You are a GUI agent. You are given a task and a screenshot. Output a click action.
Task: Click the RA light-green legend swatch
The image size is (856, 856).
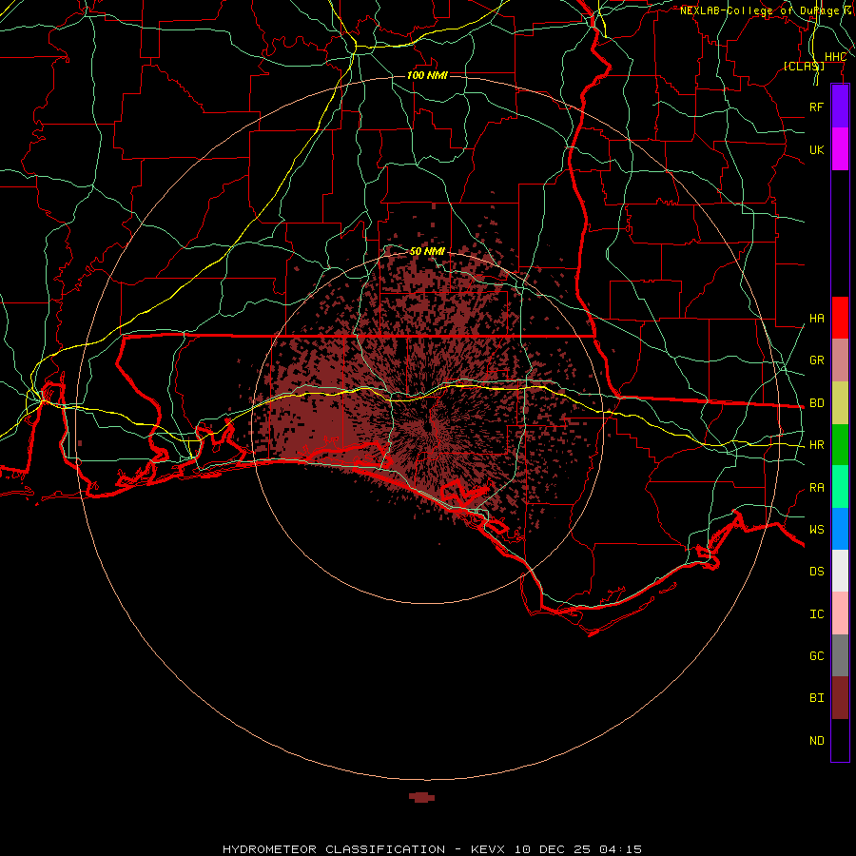(x=840, y=487)
